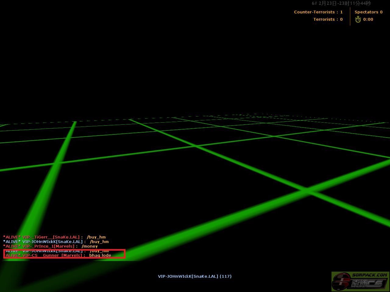
Task: Click the Chinese date timestamp at top
Action: pos(341,3)
